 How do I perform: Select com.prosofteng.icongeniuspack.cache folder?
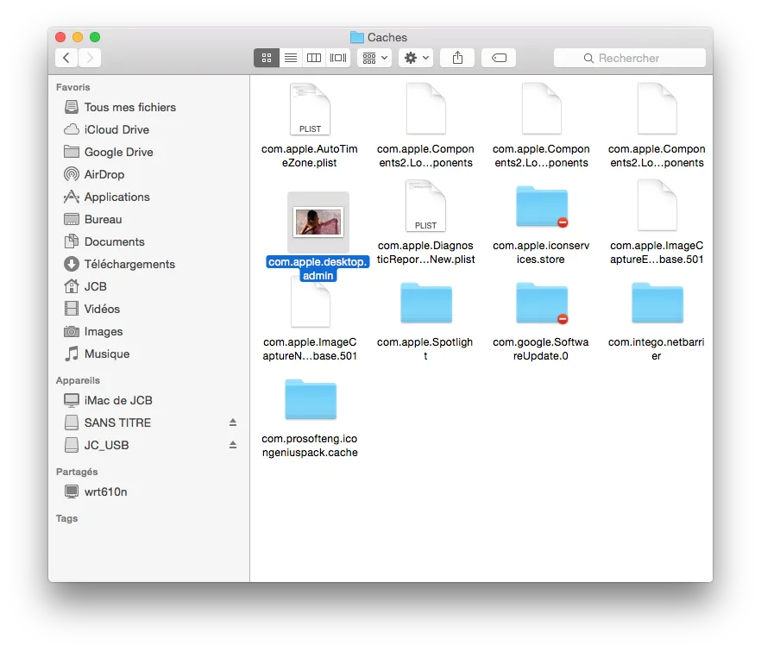[x=311, y=399]
